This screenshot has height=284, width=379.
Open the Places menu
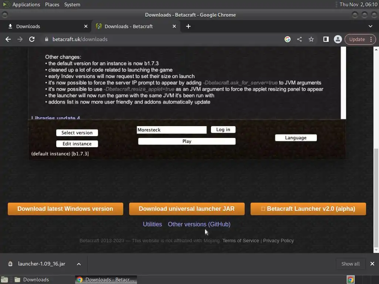(x=52, y=4)
